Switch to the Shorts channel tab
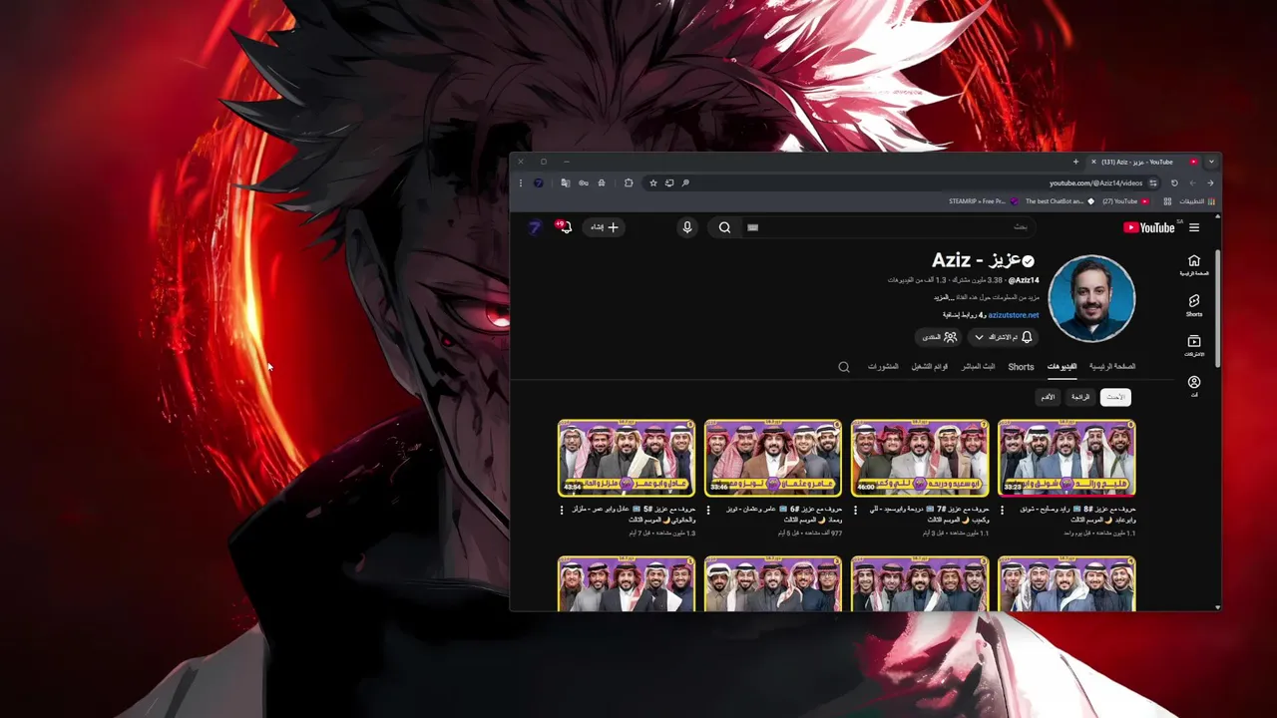Screen dimensions: 1277x718 [x=1021, y=366]
